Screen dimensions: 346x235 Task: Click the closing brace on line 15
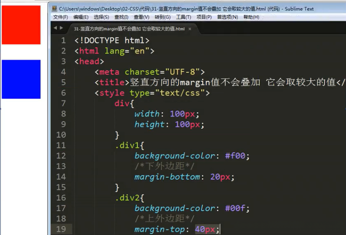[x=117, y=187]
